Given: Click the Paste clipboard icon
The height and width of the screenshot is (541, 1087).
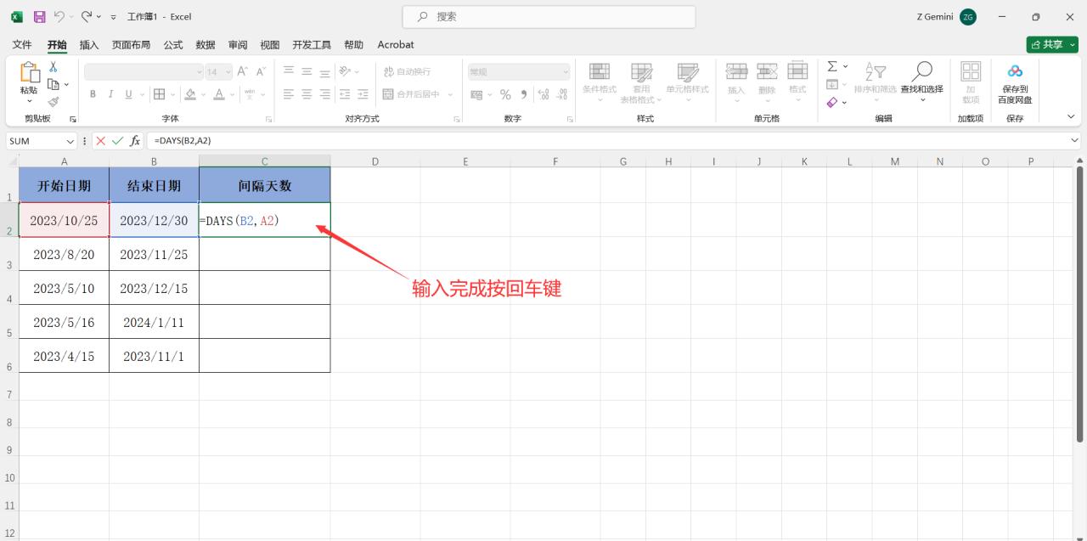Looking at the screenshot, I should pyautogui.click(x=30, y=73).
